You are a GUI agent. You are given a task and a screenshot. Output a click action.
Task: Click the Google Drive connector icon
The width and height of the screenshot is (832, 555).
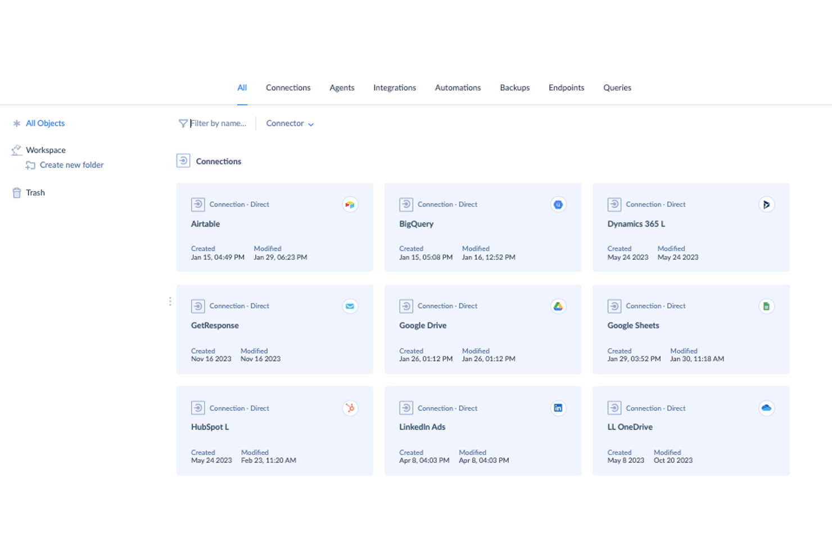[x=558, y=306]
